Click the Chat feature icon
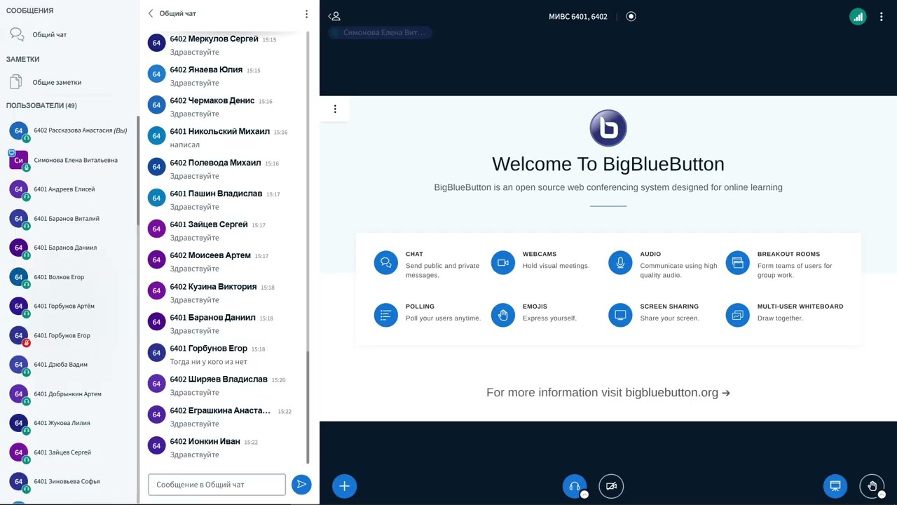The width and height of the screenshot is (897, 505). (385, 263)
